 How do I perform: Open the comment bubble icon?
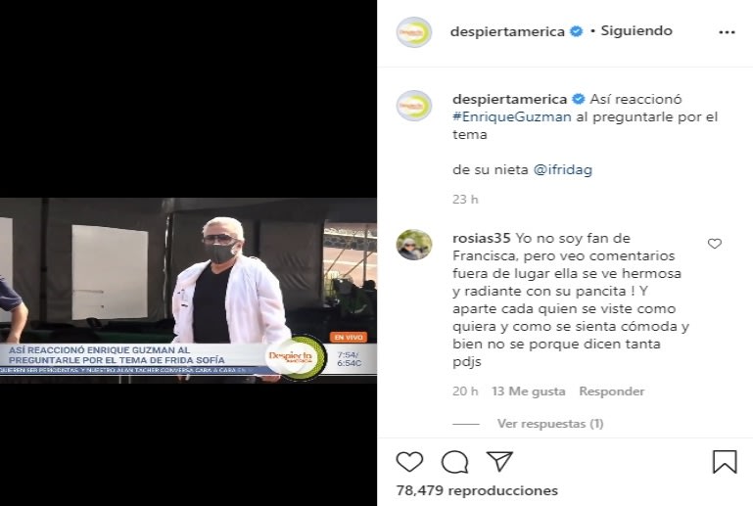(454, 462)
